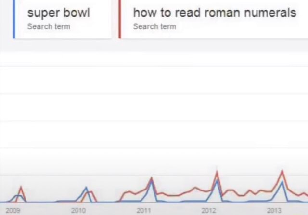Click the "how to read roman numerals" term
This screenshot has width=308, height=215.
click(214, 13)
